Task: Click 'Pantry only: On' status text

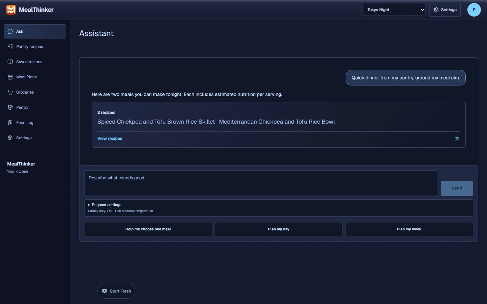Action: coord(100,211)
